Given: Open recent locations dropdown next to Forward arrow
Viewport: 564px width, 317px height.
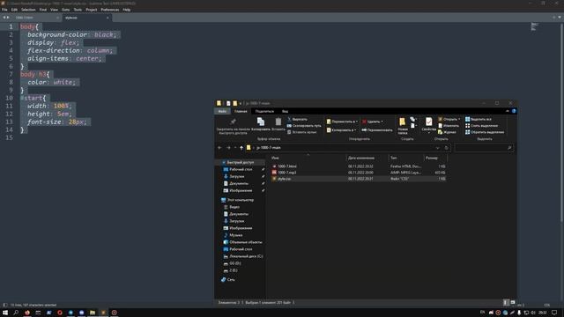Looking at the screenshot, I should (235, 148).
